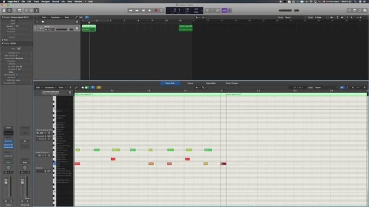This screenshot has width=369, height=207.
Task: Open the Note Pads button at top right
Action: [355, 10]
